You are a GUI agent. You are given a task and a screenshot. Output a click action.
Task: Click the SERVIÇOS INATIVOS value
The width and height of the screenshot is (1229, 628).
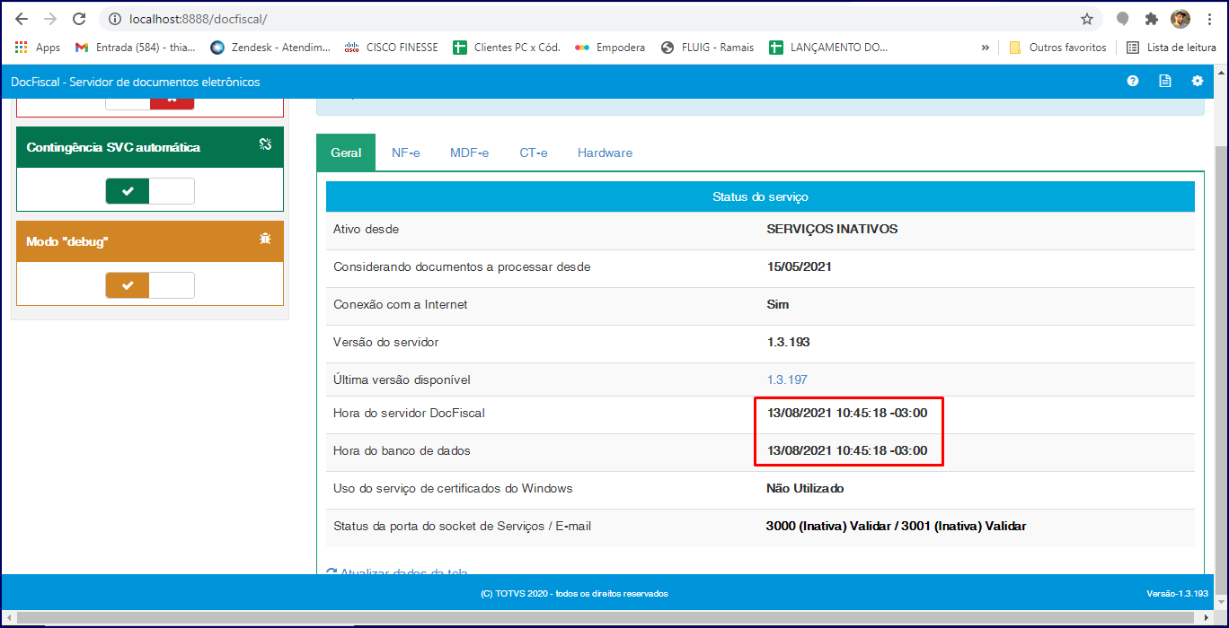832,229
